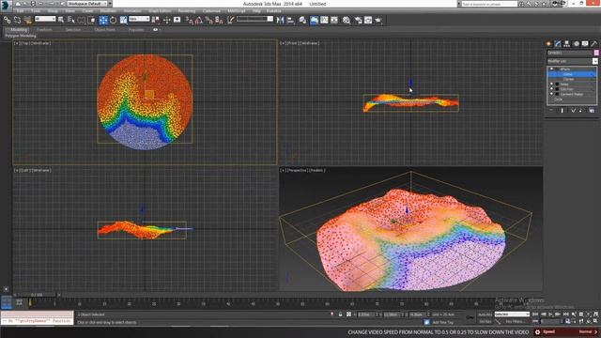This screenshot has width=601, height=338.
Task: Open the Selected key filter dropdown
Action: [x=512, y=315]
